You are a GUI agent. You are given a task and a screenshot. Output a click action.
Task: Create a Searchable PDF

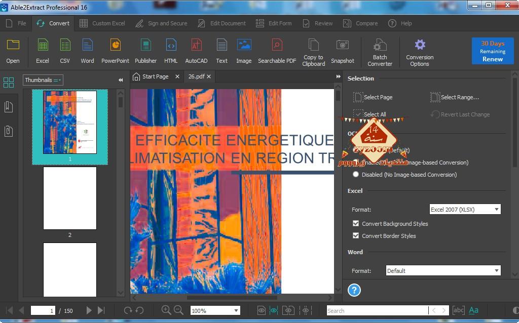277,51
